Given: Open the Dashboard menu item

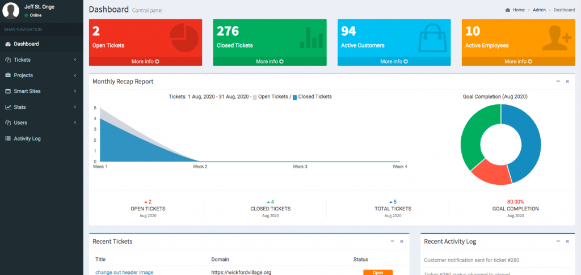Looking at the screenshot, I should (41, 44).
